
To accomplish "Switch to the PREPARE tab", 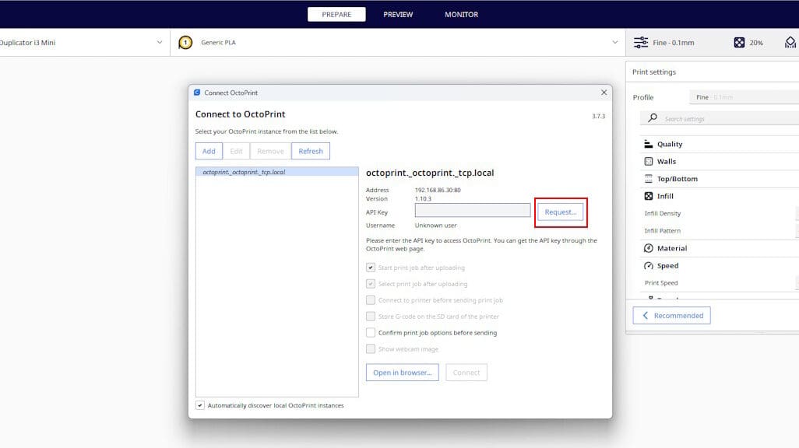I will point(336,14).
